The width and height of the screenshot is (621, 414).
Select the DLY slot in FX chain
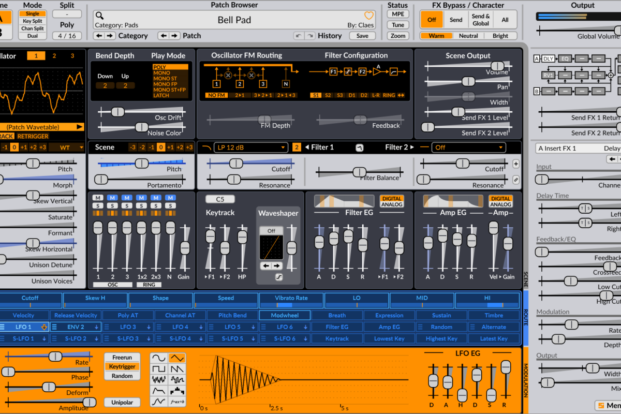click(548, 58)
